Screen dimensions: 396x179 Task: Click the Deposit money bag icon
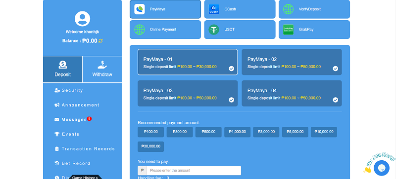click(x=63, y=65)
